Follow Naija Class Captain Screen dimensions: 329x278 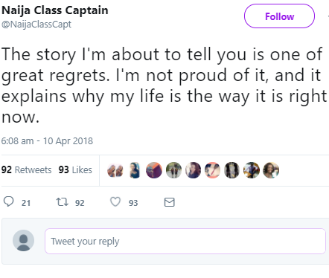point(279,16)
